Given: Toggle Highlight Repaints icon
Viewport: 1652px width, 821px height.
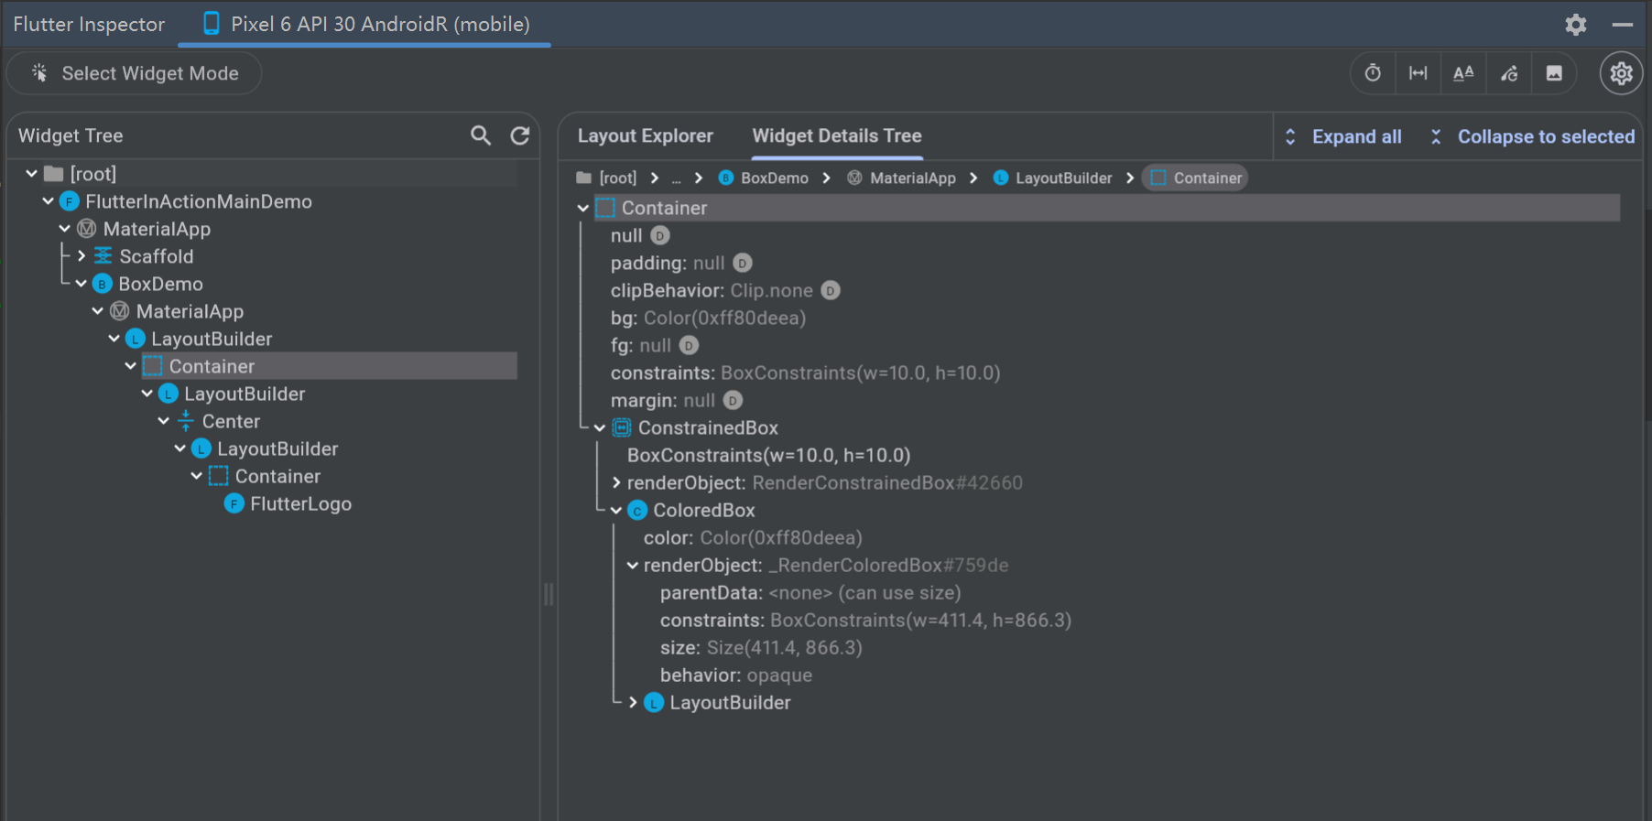Looking at the screenshot, I should (x=1509, y=73).
